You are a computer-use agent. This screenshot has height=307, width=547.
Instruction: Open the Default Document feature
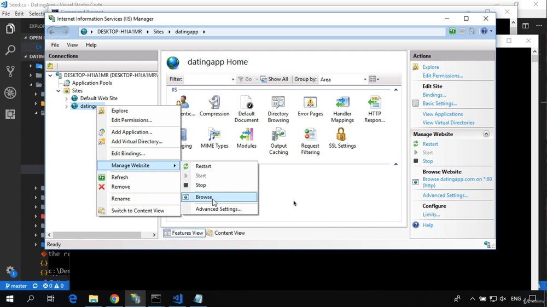tap(246, 109)
